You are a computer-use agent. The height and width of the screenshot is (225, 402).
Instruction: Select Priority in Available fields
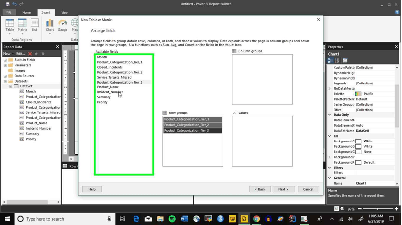(102, 102)
